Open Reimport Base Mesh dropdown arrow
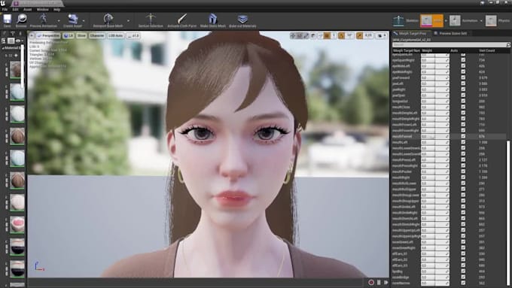The width and height of the screenshot is (512, 288). pos(128,20)
